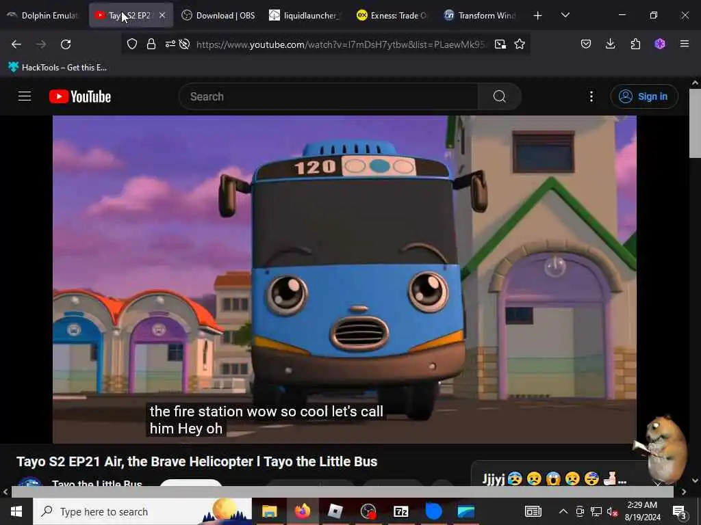This screenshot has height=525, width=701.
Task: Close the Tayo S2 EP21 tab
Action: 162,15
